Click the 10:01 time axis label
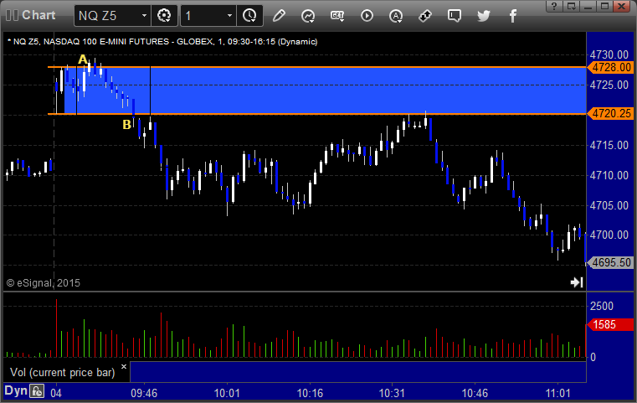This screenshot has height=403, width=637. [x=227, y=393]
